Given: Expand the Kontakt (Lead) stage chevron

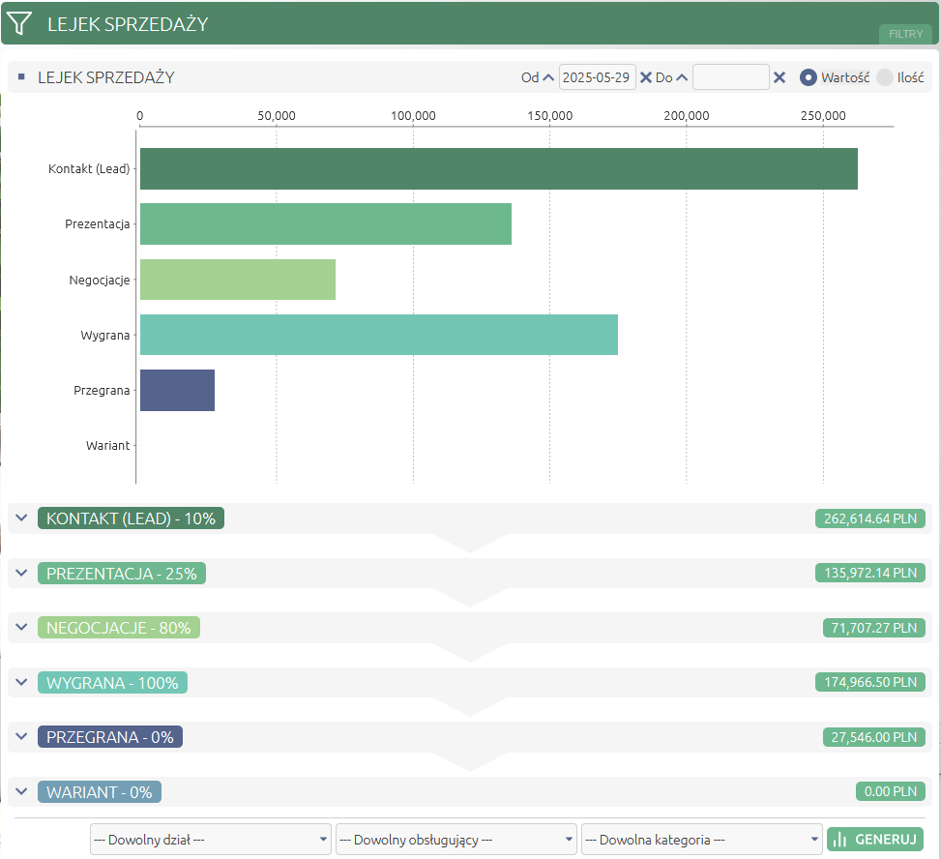Looking at the screenshot, I should coord(21,518).
